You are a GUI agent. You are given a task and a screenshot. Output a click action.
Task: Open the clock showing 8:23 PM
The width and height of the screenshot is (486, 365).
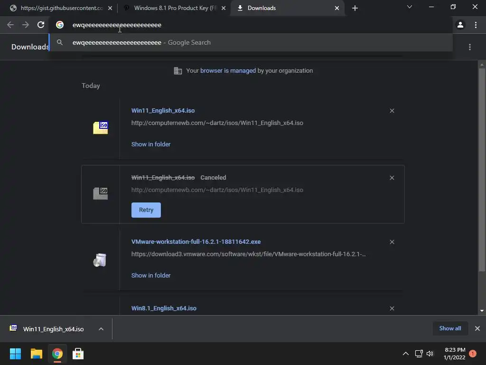pos(455,354)
